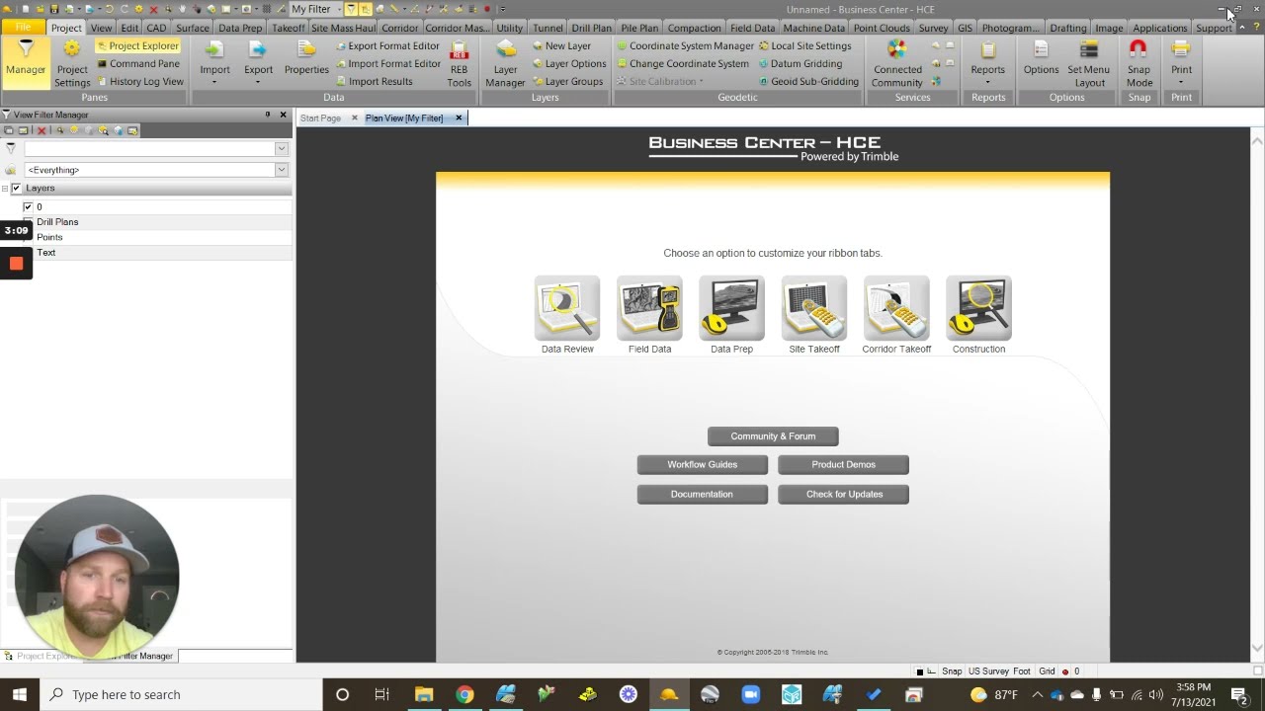Switch to the CAD ribbon tab
The image size is (1265, 711).
click(x=156, y=28)
